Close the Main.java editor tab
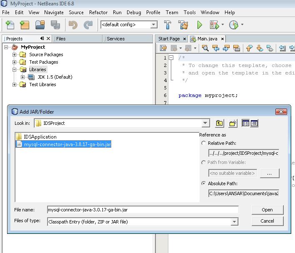 pos(222,39)
